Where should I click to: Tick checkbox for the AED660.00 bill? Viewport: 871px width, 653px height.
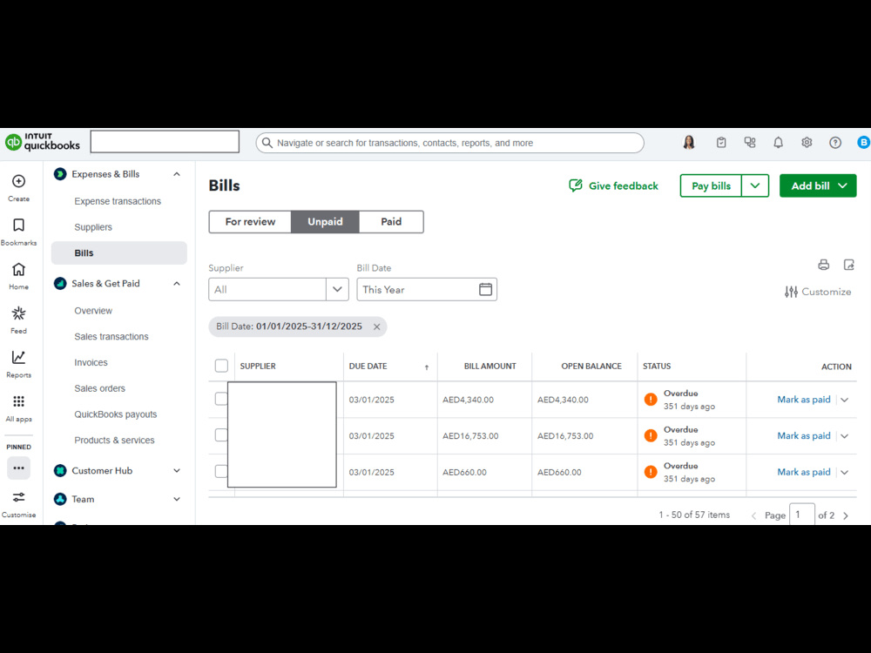pyautogui.click(x=221, y=472)
